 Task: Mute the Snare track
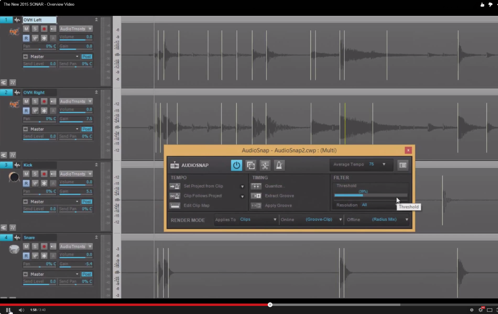point(26,246)
